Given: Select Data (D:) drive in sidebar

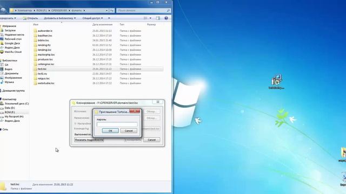Looking at the screenshot, I should [10, 108].
